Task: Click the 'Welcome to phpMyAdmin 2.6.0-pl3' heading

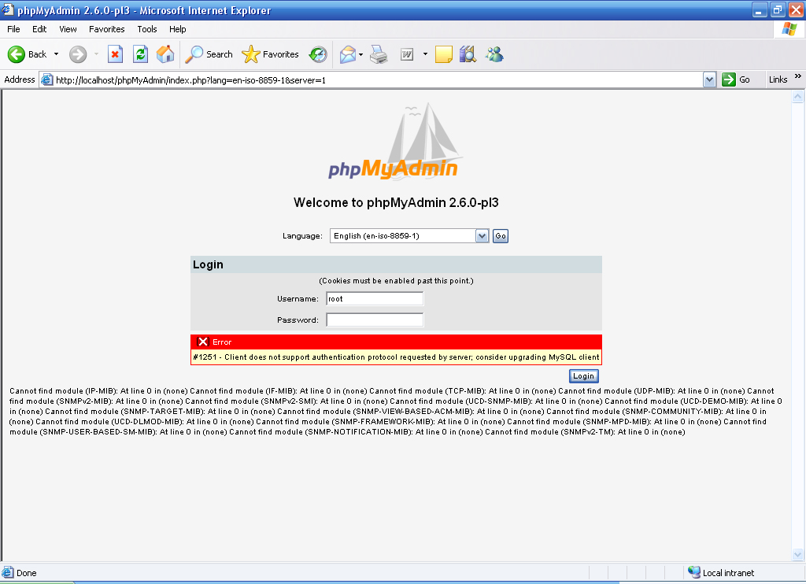Action: tap(397, 202)
